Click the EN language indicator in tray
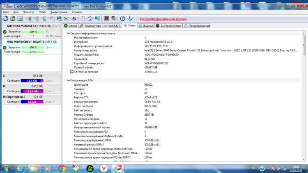308x173 pixels. (x=253, y=168)
